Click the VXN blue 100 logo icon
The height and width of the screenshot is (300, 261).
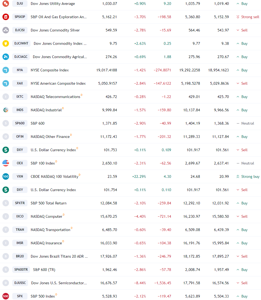(x=6, y=176)
